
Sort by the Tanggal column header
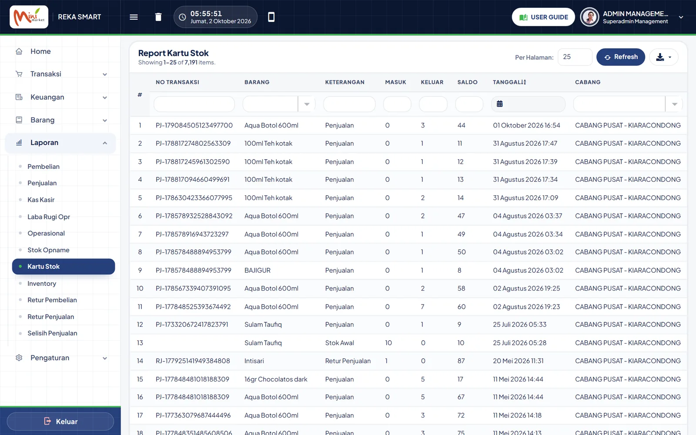(509, 82)
